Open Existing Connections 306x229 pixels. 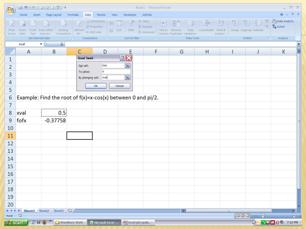click(x=63, y=27)
